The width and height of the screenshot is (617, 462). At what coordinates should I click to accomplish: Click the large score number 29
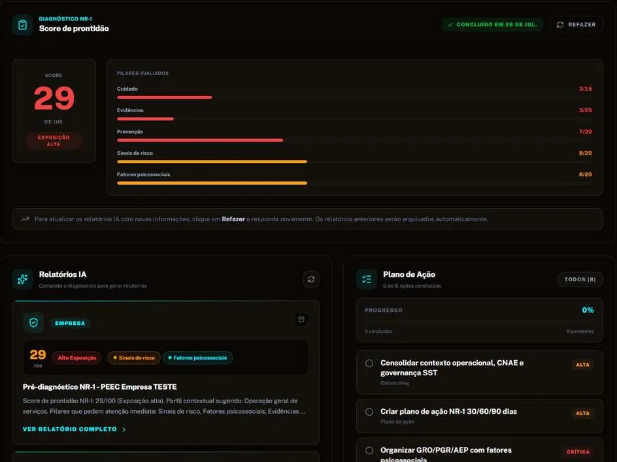coord(54,99)
